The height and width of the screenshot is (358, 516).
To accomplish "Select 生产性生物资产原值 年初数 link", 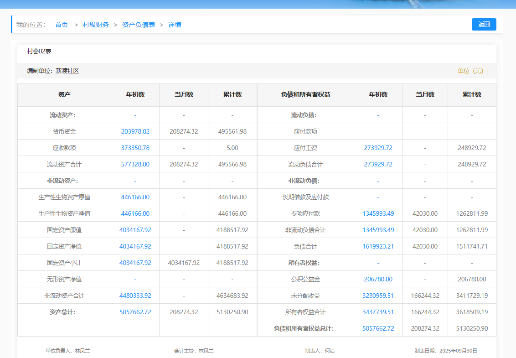I will pyautogui.click(x=135, y=197).
